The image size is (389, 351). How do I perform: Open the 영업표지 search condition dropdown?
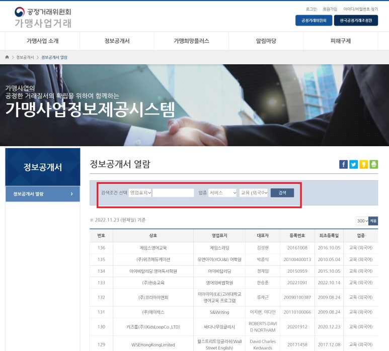(140, 193)
